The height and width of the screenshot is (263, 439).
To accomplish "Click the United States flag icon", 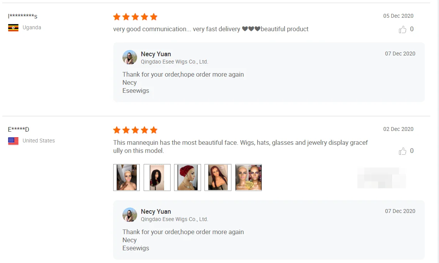I will pyautogui.click(x=13, y=141).
